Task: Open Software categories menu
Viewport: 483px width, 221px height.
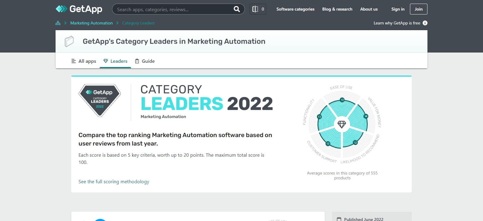Action: (295, 9)
